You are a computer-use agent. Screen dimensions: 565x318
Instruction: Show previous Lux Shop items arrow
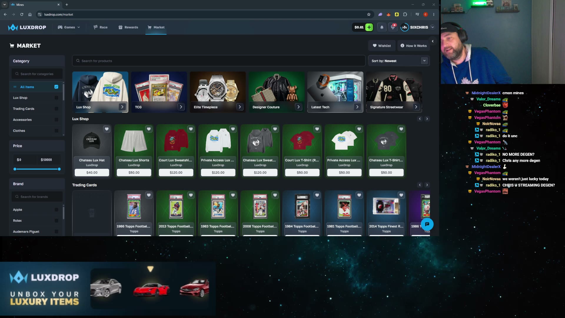420,119
